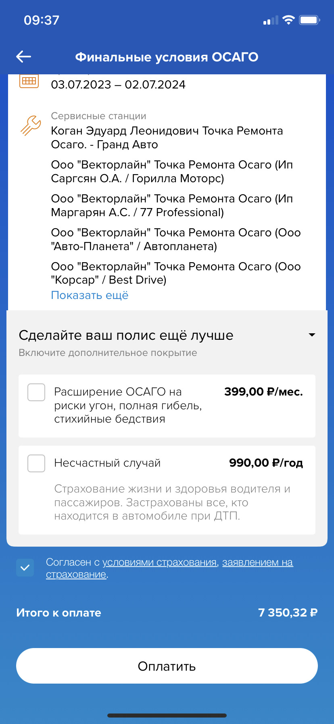334x724 pixels.
Task: Open the условиями страхования link
Action: [159, 562]
